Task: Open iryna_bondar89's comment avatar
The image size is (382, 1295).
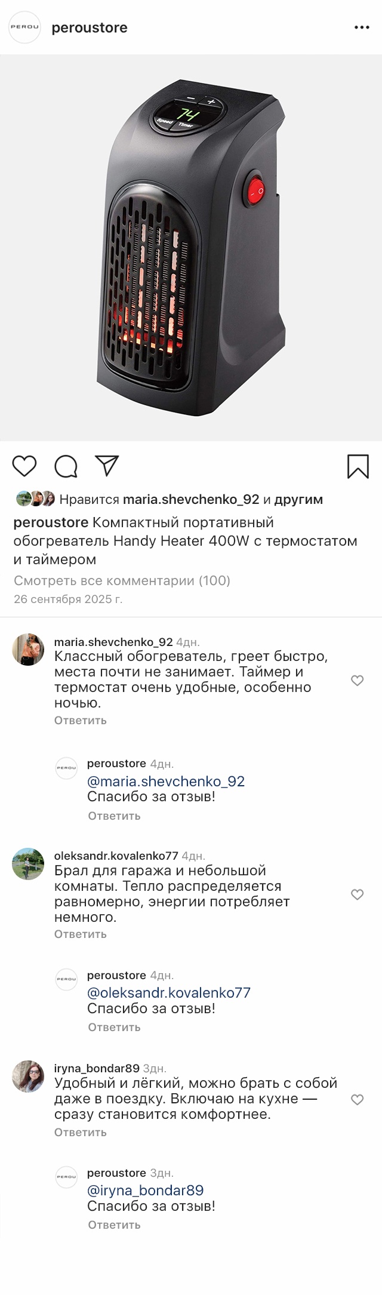Action: [28, 1076]
